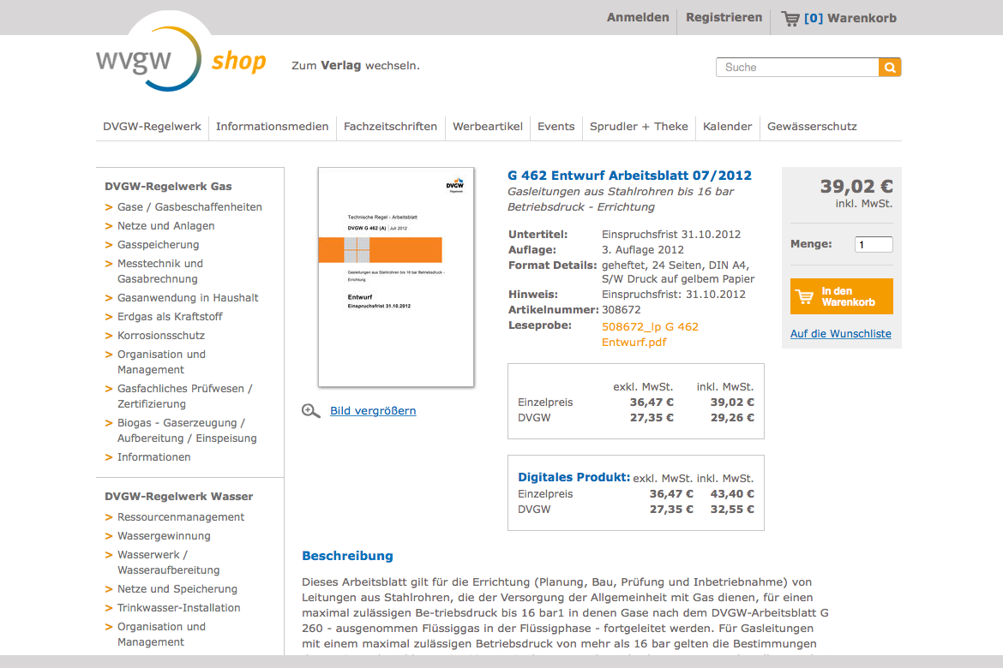Click the DVGW-Regelwerk Wasser heading
The image size is (1003, 668).
pyautogui.click(x=178, y=497)
